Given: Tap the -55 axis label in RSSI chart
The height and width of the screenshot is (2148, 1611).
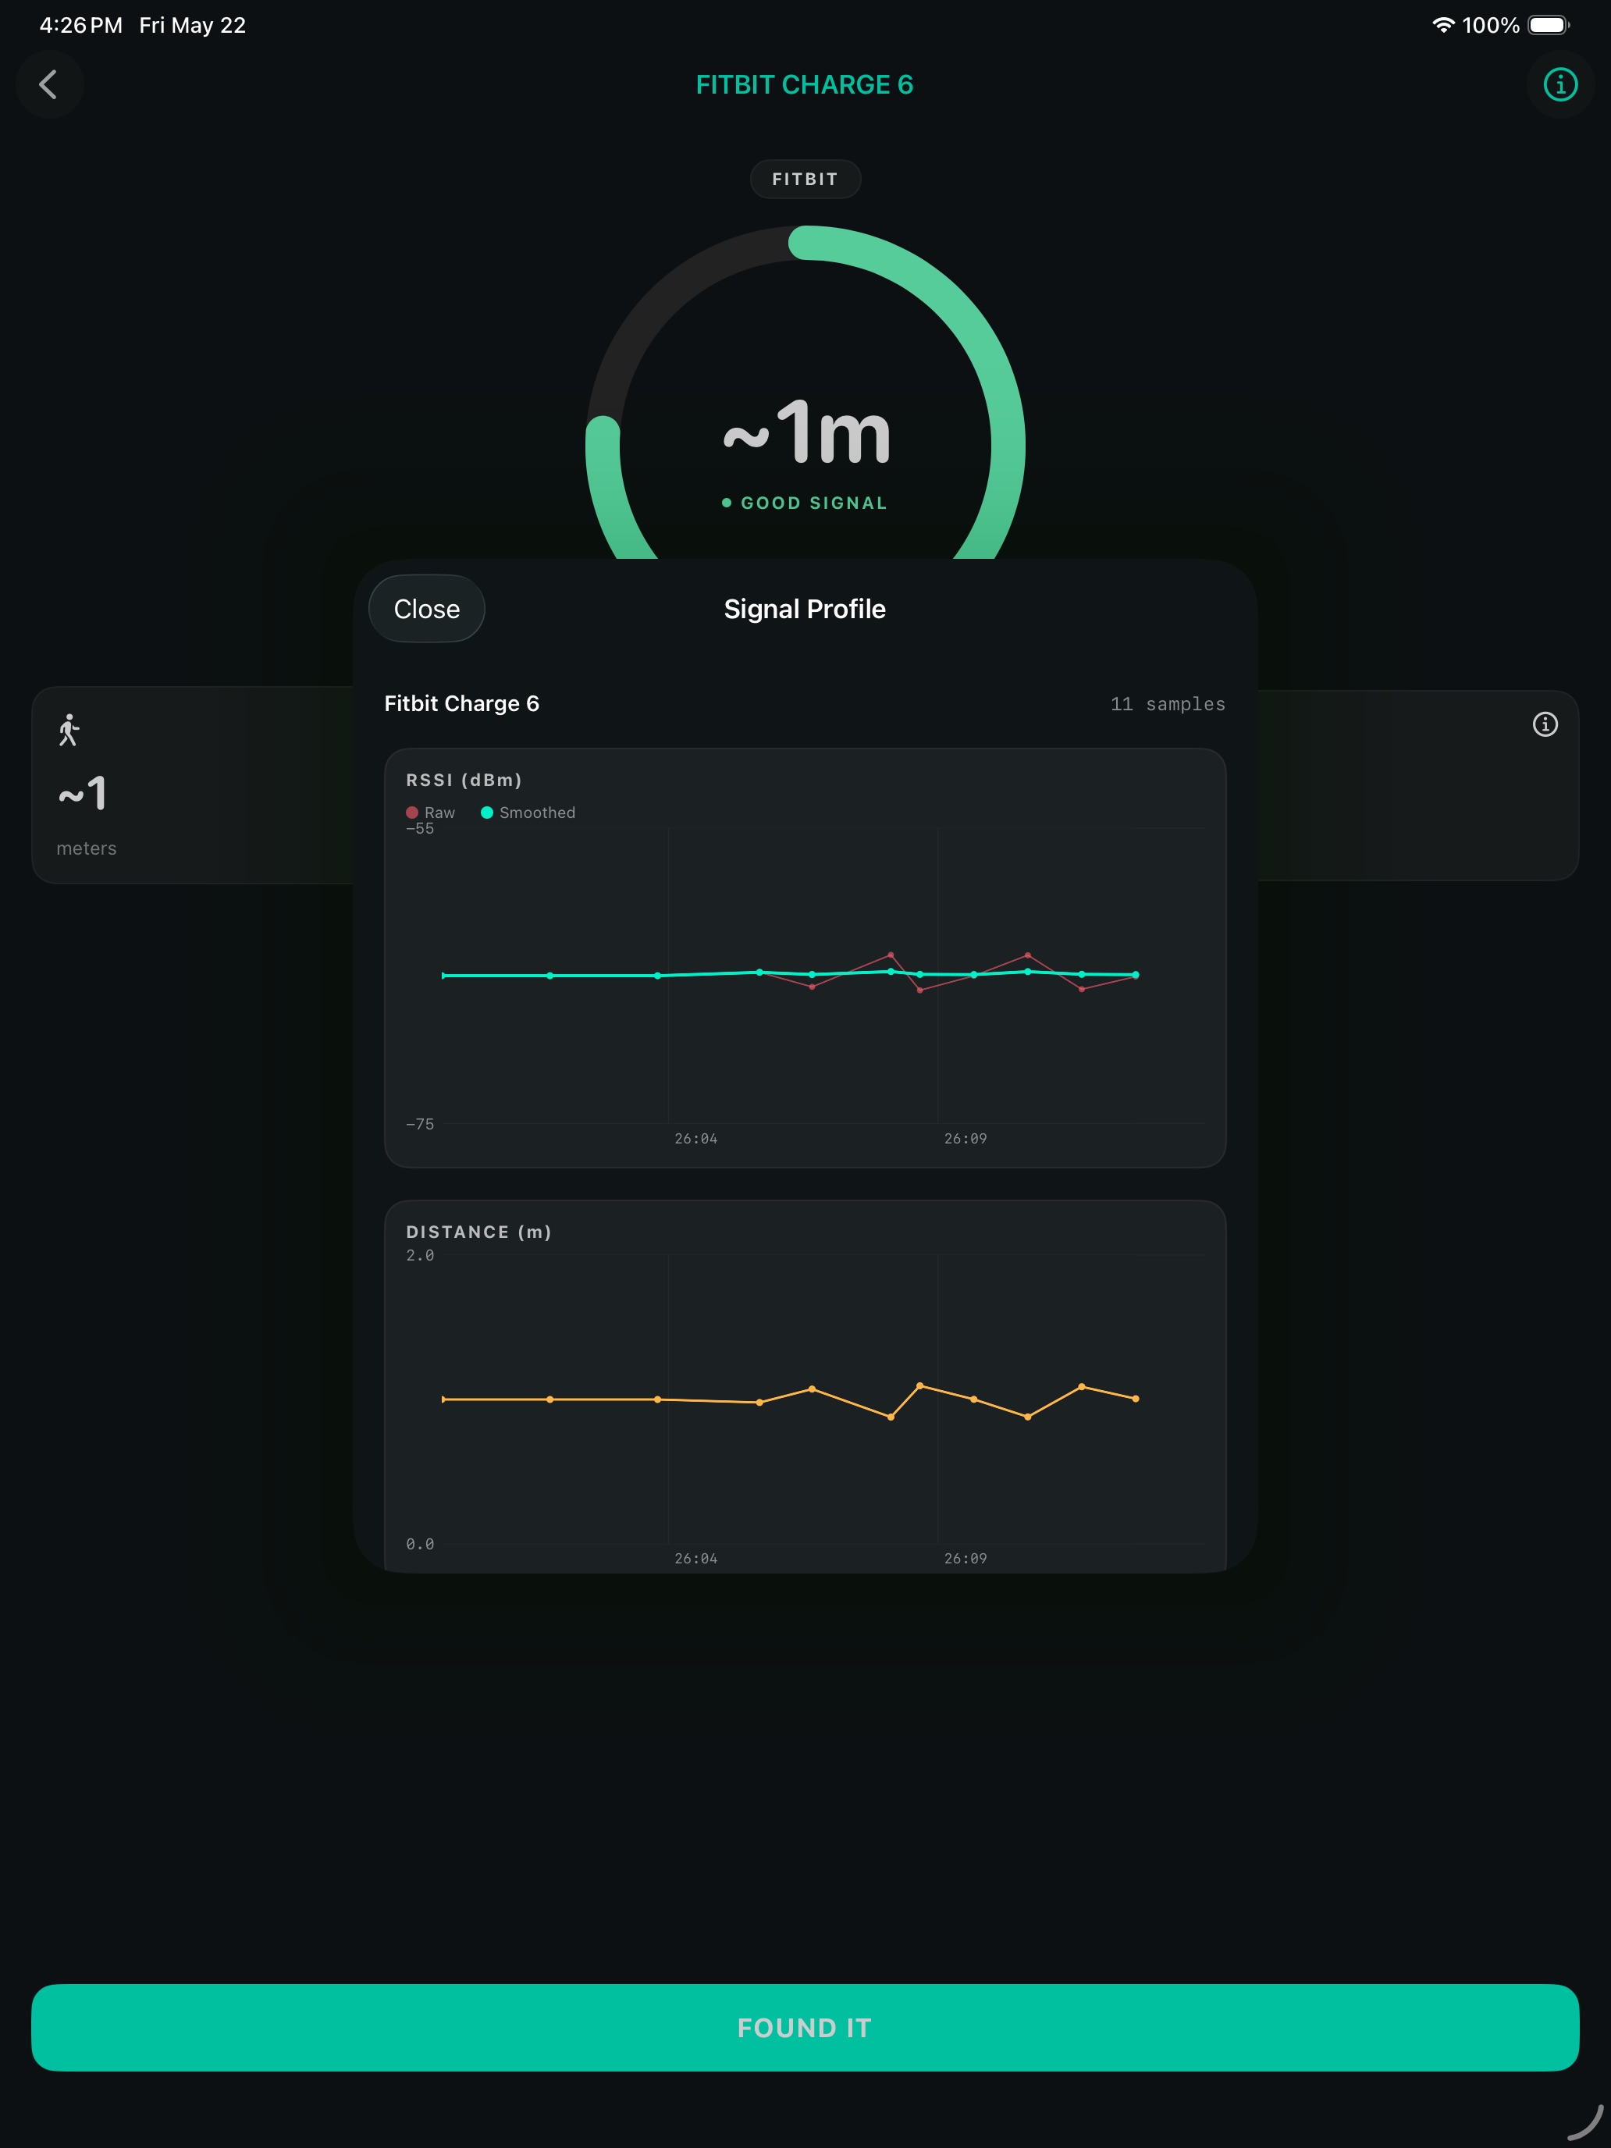Looking at the screenshot, I should (x=419, y=829).
